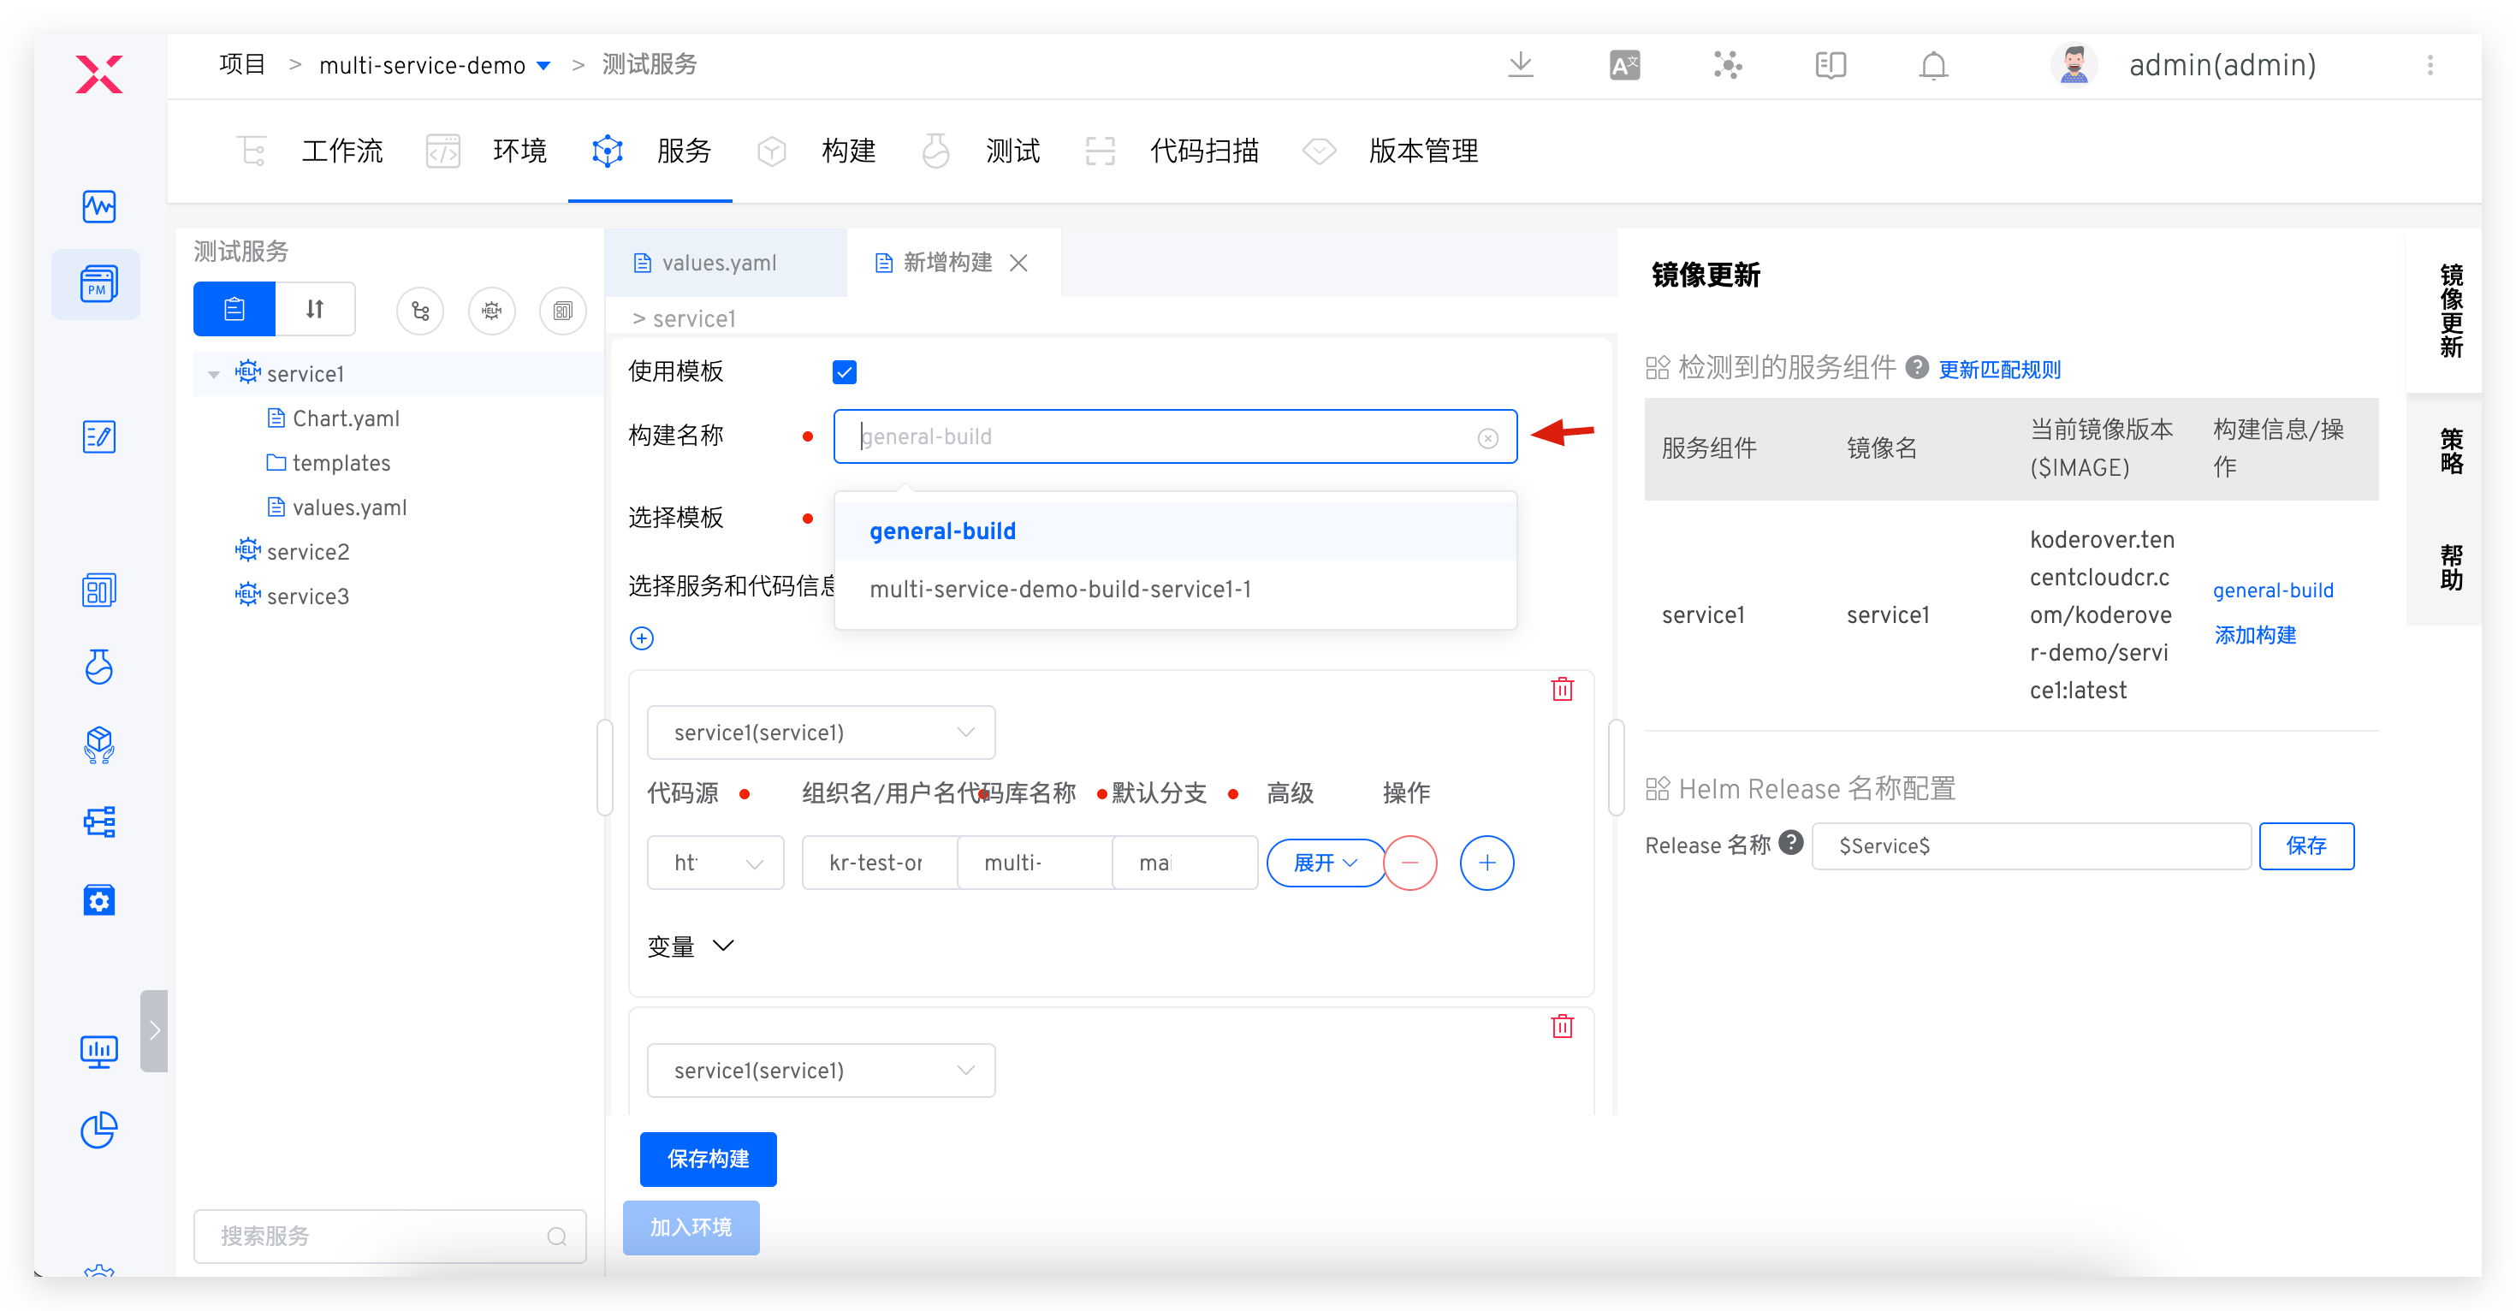The height and width of the screenshot is (1311, 2516).
Task: Open the notifications bell
Action: pos(1933,65)
